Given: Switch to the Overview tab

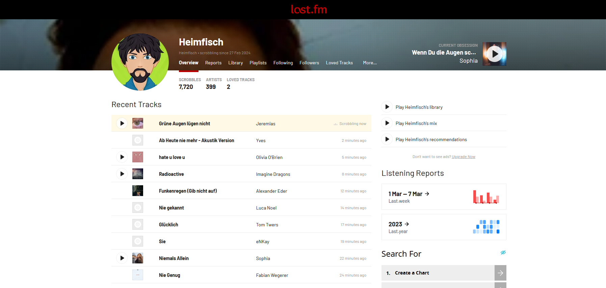Looking at the screenshot, I should click(x=188, y=63).
